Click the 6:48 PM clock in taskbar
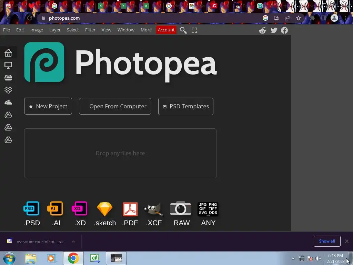Viewport: 353px width, 265px height. [335, 258]
